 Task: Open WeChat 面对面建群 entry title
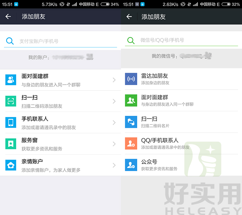tap(155, 97)
